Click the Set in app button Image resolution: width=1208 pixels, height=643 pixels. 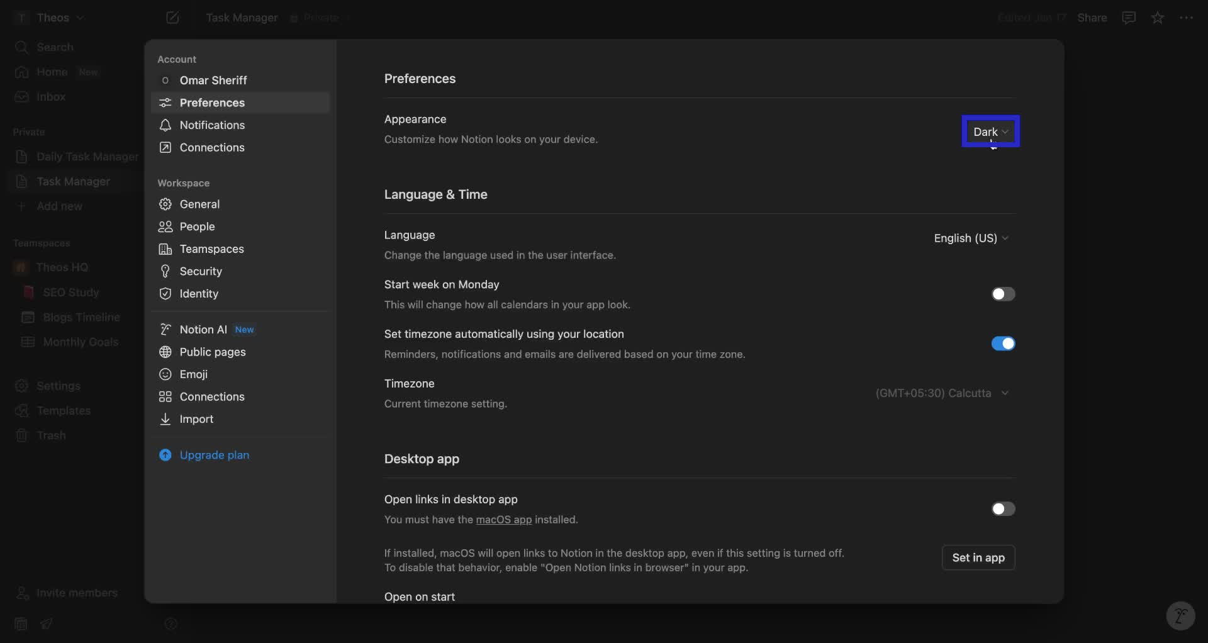coord(978,557)
